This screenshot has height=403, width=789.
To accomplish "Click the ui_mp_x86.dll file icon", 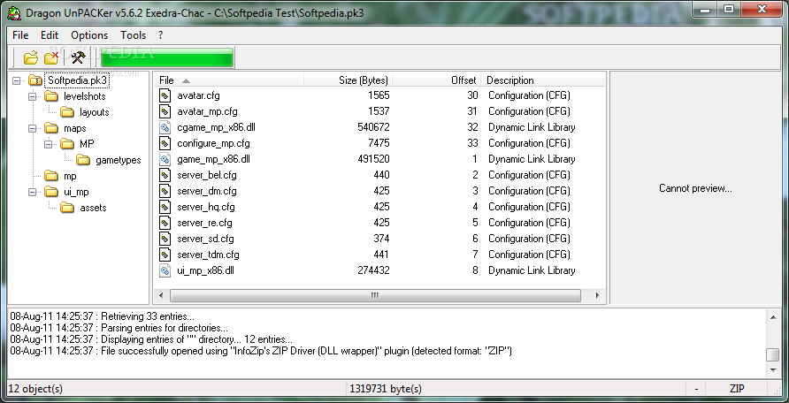I will 165,270.
